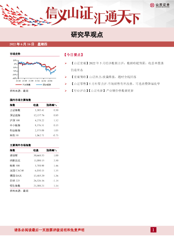Click the 今日要点 section heading
This screenshot has height=247, width=174.
(73, 55)
